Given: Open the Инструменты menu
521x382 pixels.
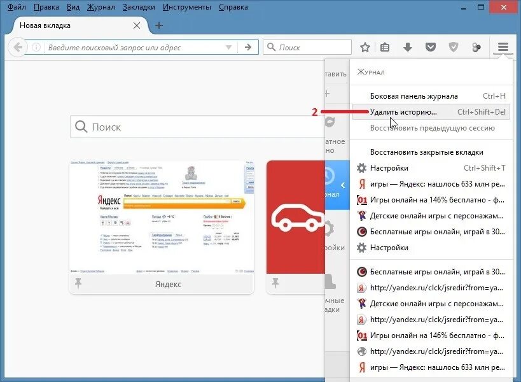Looking at the screenshot, I should 187,7.
